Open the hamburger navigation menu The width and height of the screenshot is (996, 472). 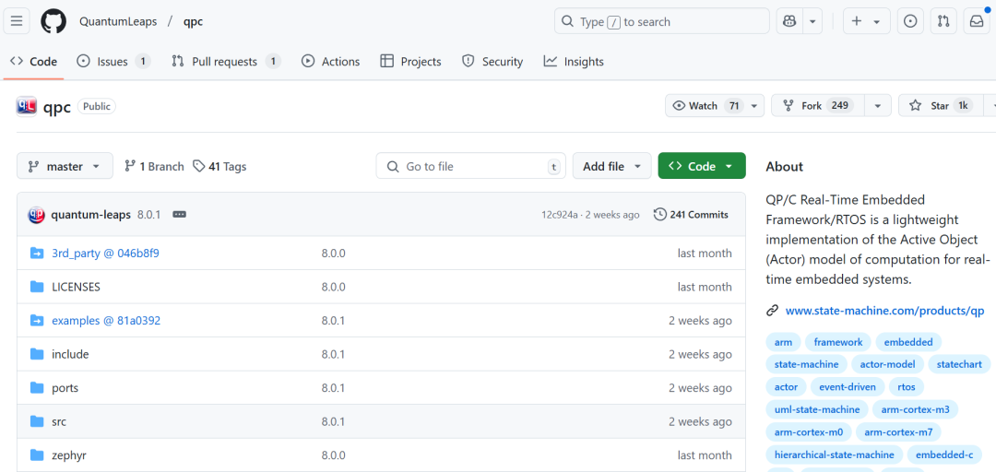tap(16, 21)
